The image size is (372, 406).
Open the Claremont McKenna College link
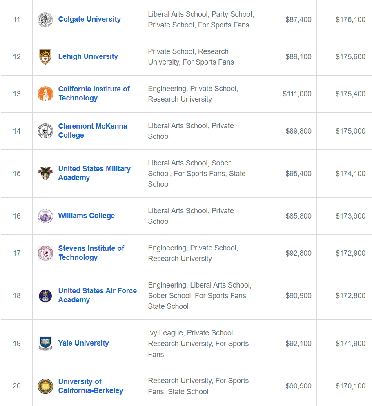click(92, 131)
